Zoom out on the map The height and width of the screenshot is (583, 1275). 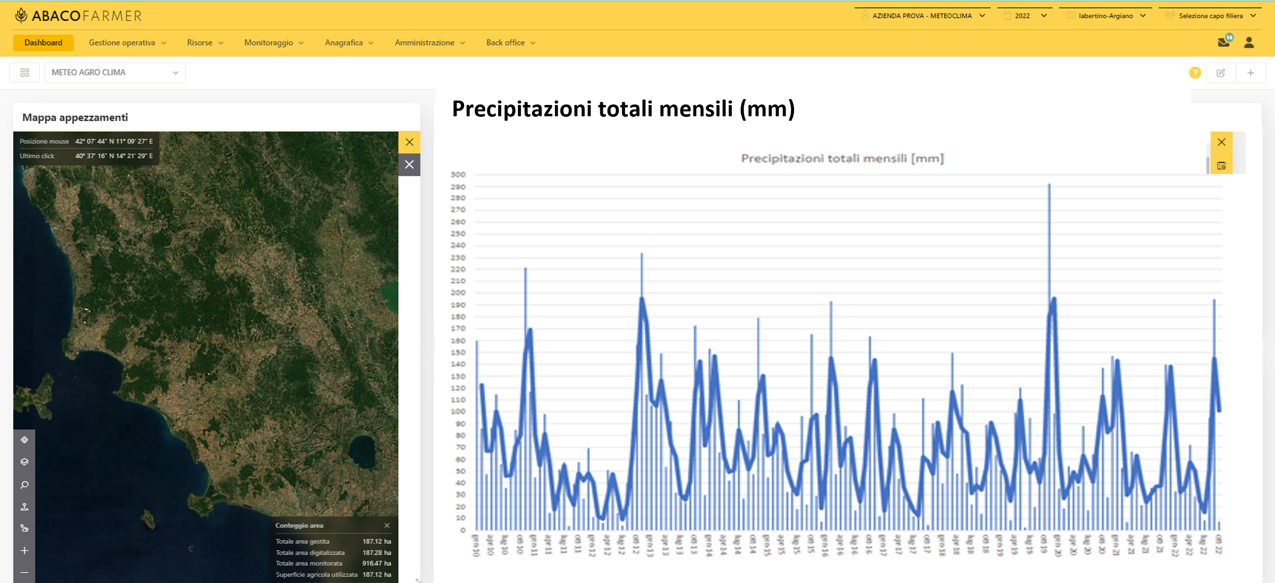(24, 572)
